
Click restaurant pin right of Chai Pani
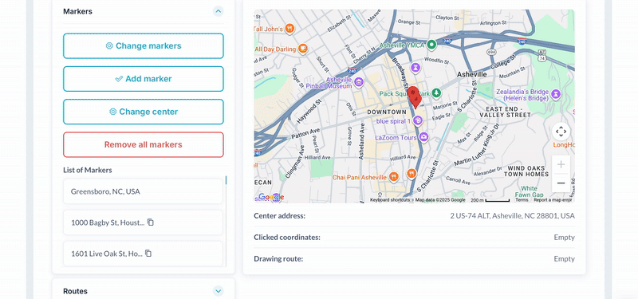[x=412, y=174]
